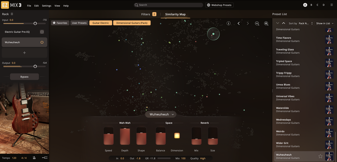Click the Waterslide pack thumbnail
The width and height of the screenshot is (337, 162).
click(x=329, y=110)
